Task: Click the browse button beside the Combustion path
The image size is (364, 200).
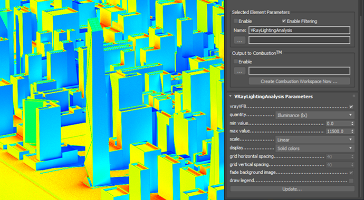Action: tap(240, 71)
